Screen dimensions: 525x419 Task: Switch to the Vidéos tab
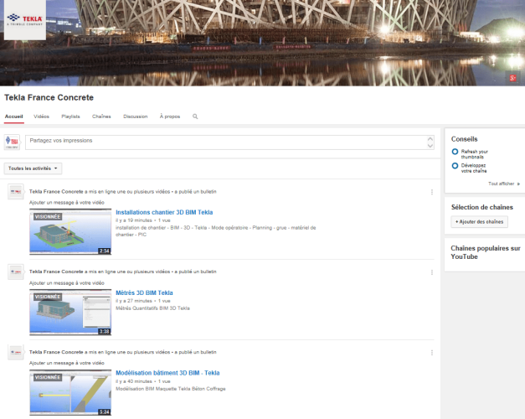[41, 116]
